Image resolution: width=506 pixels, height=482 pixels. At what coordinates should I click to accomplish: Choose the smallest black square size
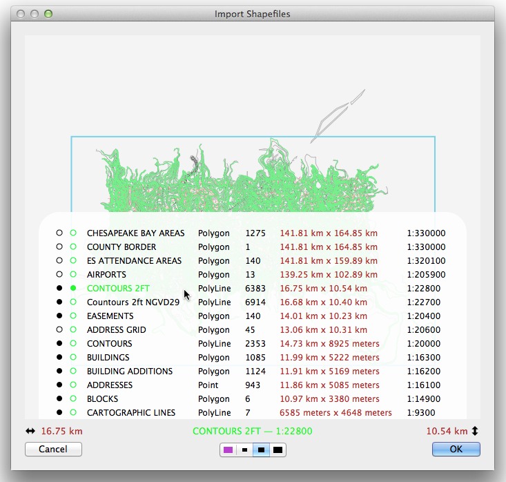coord(244,450)
